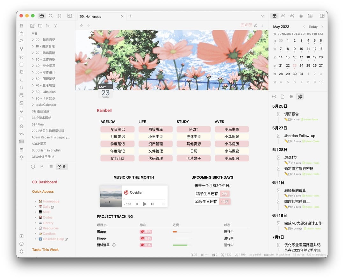The height and width of the screenshot is (279, 344).
Task: Open the terminal ribbon icon
Action: coord(22,80)
